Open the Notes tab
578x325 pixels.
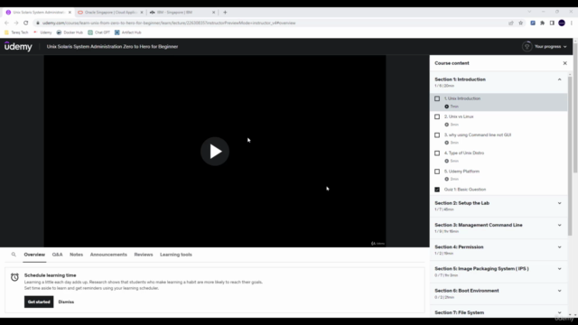click(x=76, y=255)
